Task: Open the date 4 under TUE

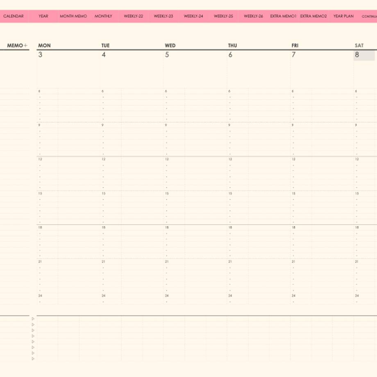Action: tap(104, 55)
